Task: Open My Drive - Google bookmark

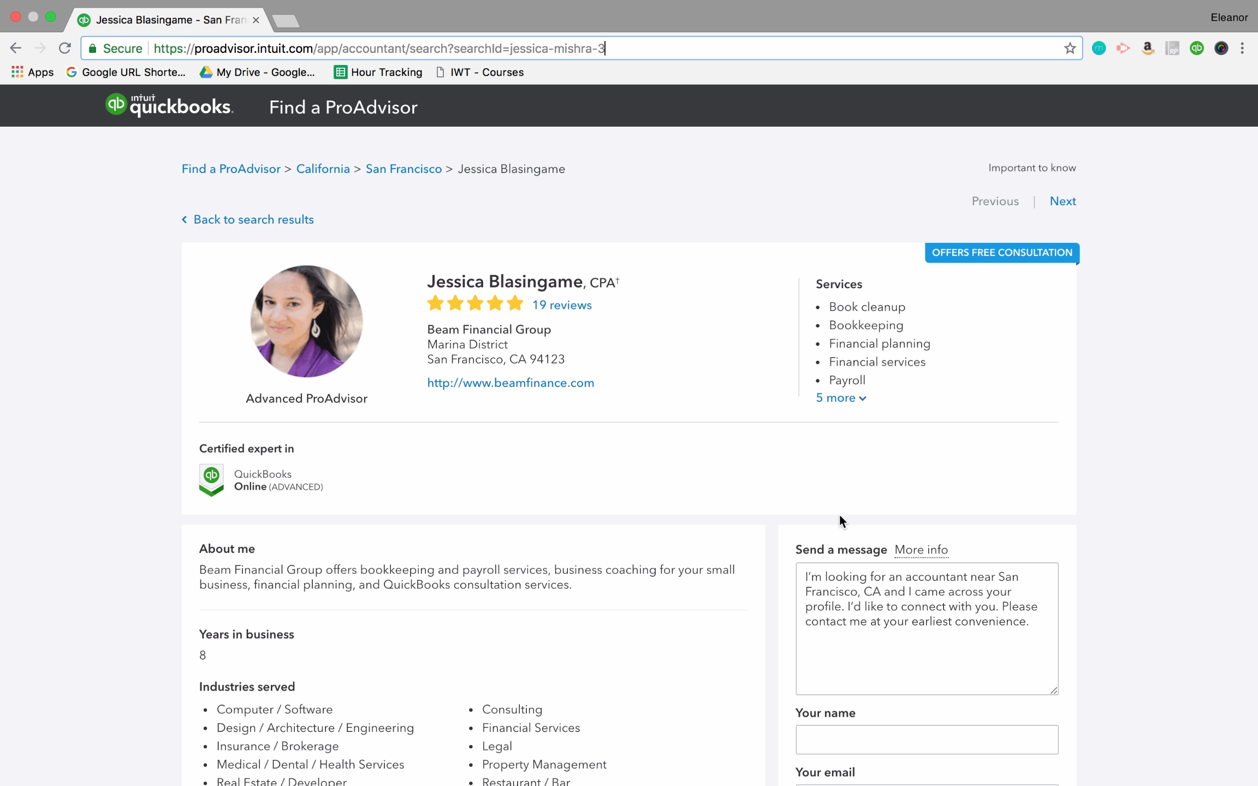Action: pos(258,72)
